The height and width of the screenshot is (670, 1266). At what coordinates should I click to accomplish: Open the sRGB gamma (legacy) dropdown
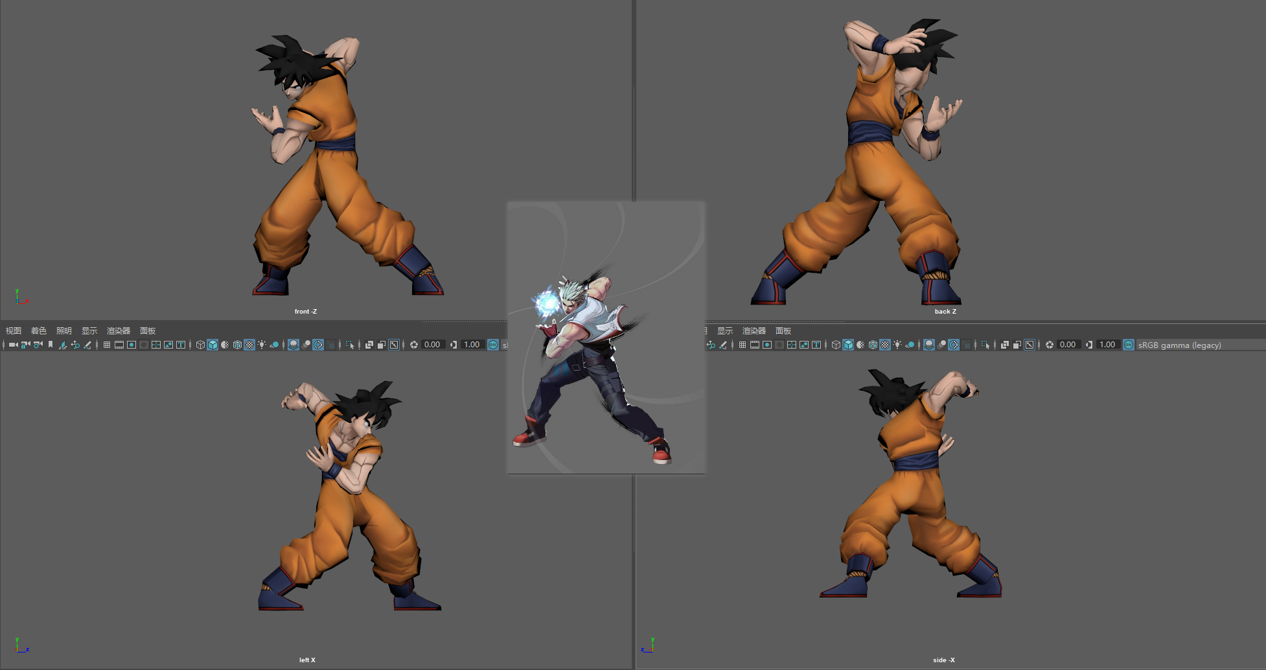pos(1179,345)
